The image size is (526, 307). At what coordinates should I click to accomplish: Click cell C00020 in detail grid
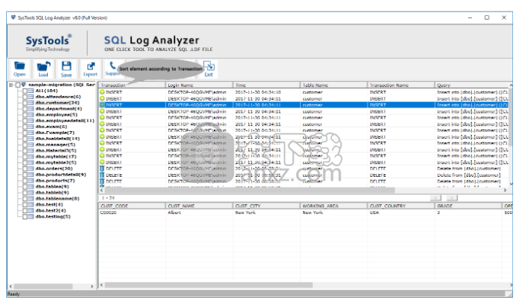coord(109,213)
